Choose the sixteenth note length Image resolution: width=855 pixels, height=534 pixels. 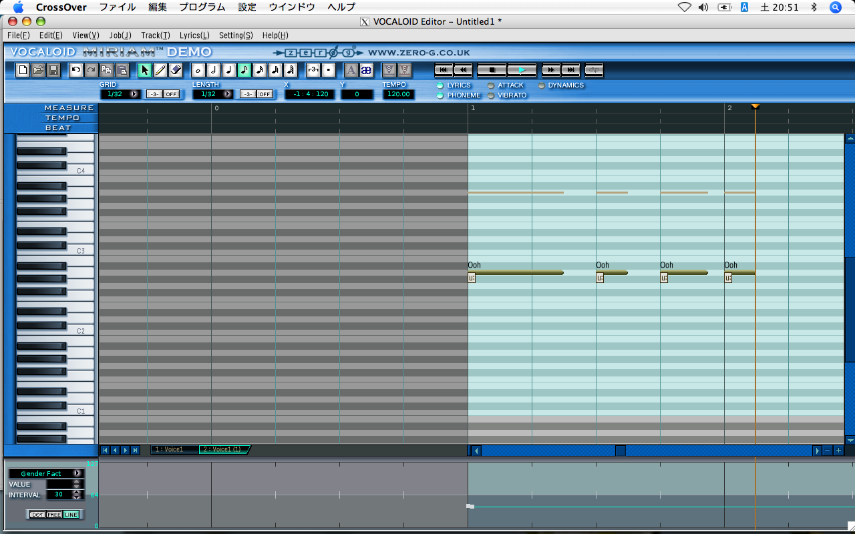[260, 70]
